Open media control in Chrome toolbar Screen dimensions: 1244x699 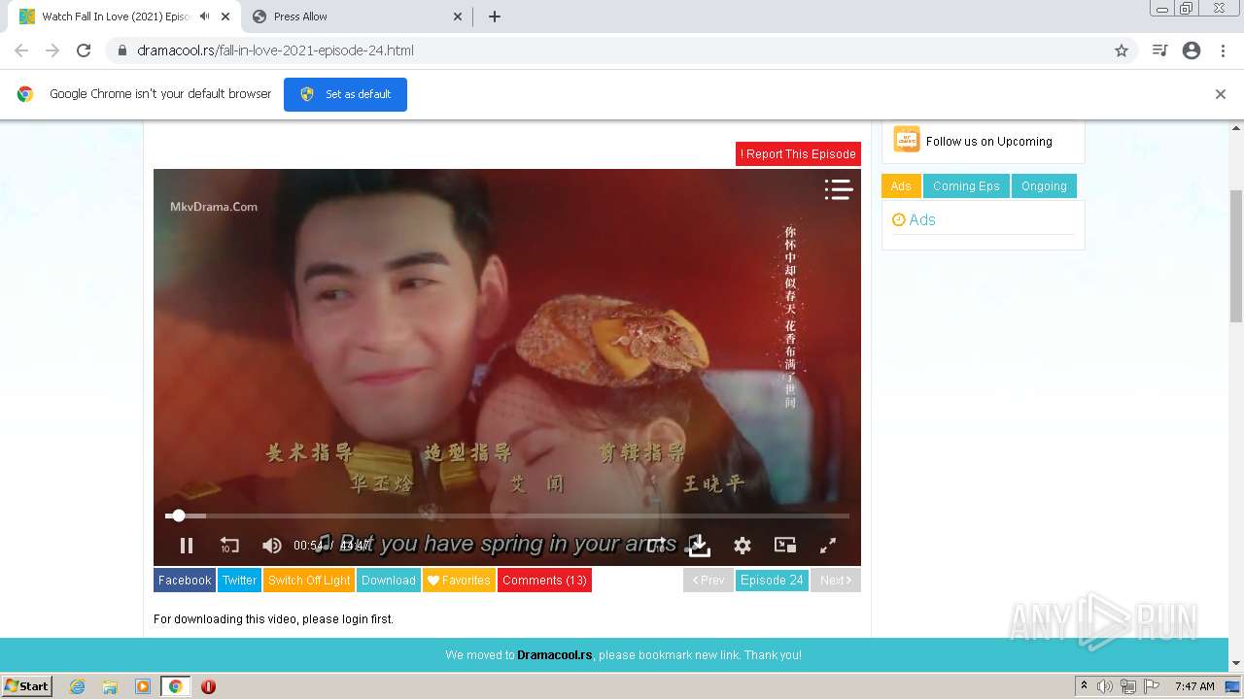1159,50
